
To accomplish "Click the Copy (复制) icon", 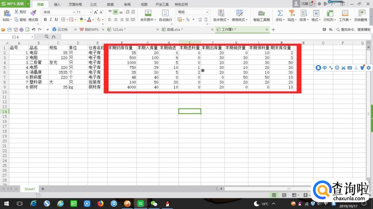I will [x=17, y=20].
